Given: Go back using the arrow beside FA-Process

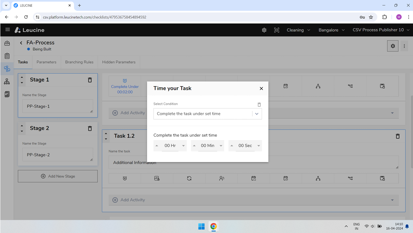Looking at the screenshot, I should tap(21, 43).
